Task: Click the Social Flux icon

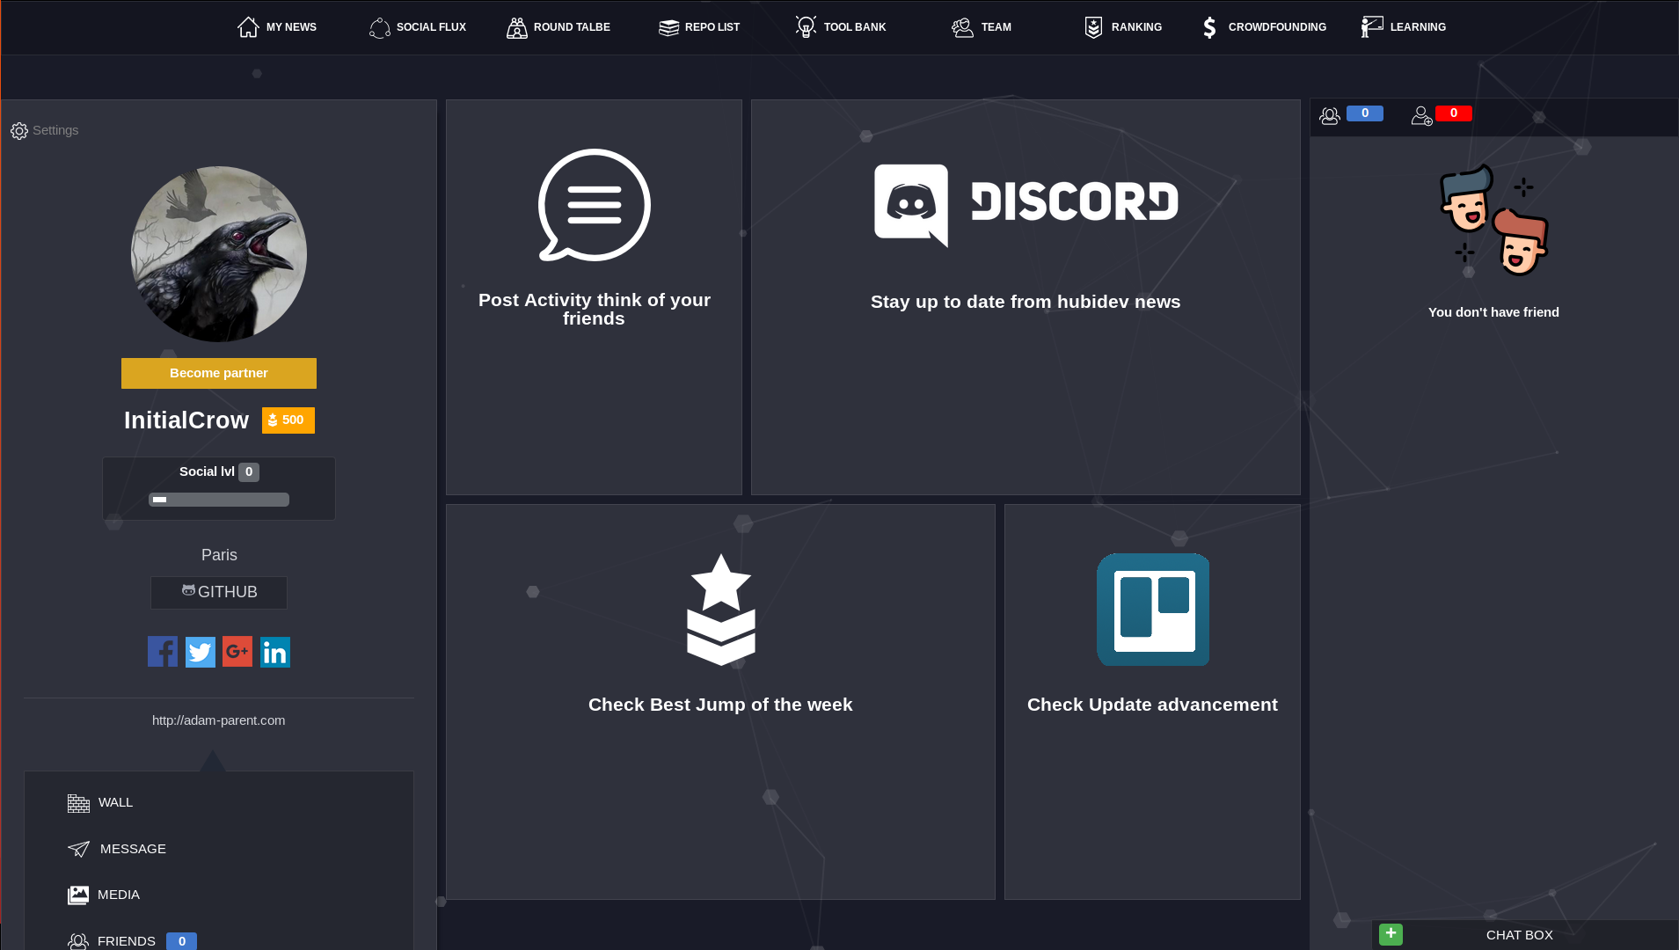Action: (379, 27)
